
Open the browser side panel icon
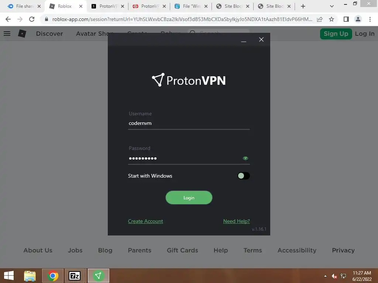346,19
